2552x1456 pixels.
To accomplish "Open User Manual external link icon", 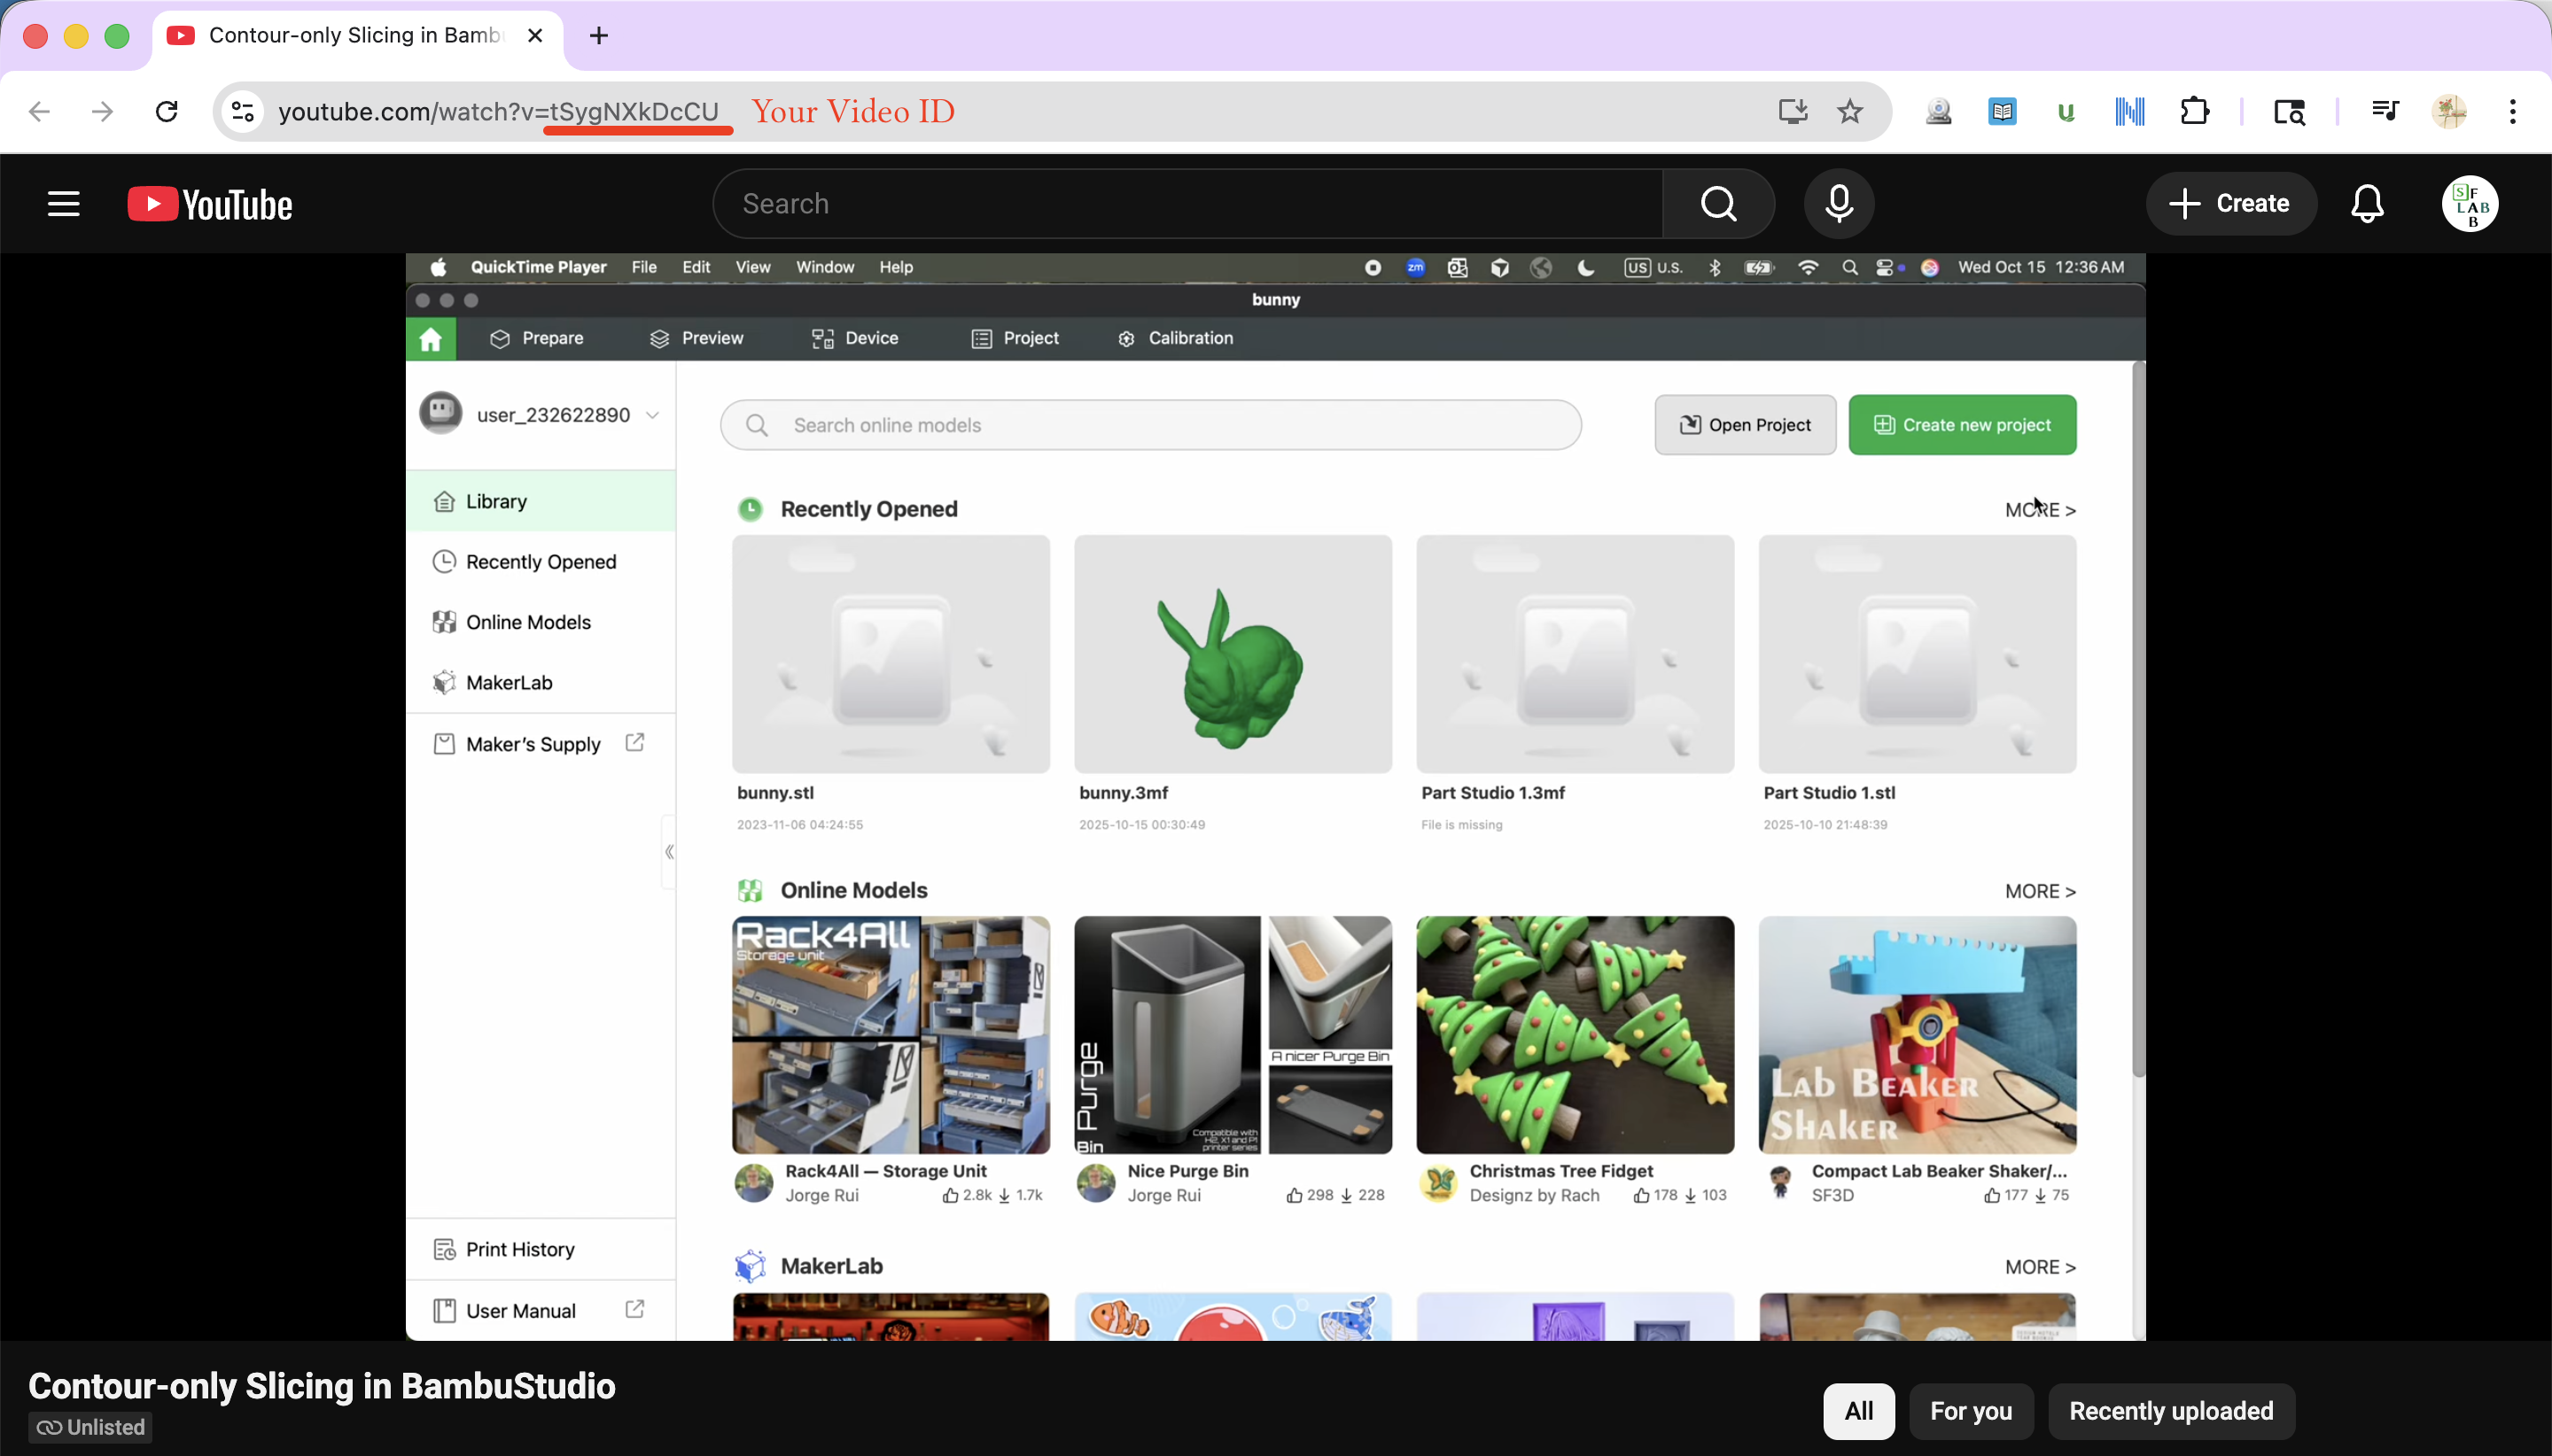I will click(634, 1309).
